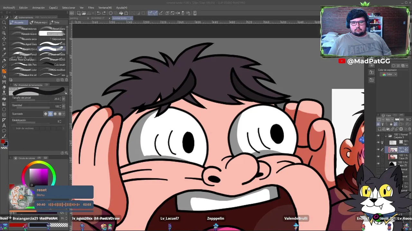This screenshot has height=231, width=412.
Task: Select the Pencil tool in toolbar
Action: (x=4, y=66)
